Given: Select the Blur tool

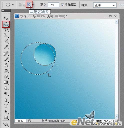Looking at the screenshot, I should pos(6,88).
